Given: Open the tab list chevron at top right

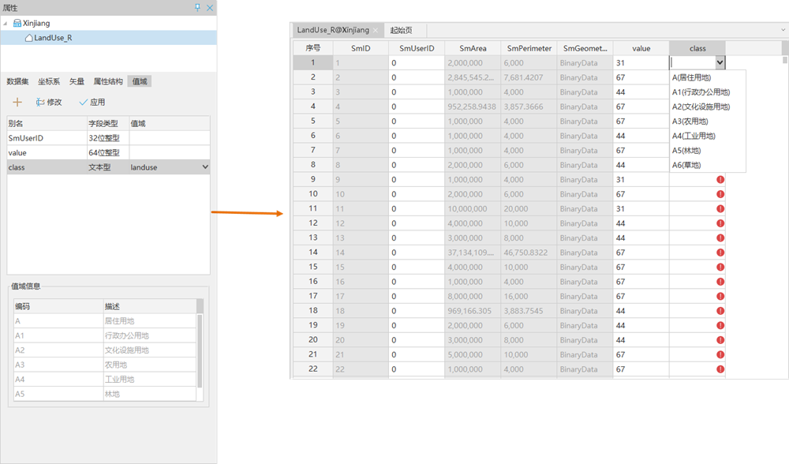Looking at the screenshot, I should tap(782, 30).
